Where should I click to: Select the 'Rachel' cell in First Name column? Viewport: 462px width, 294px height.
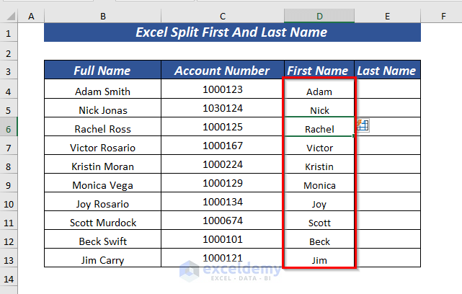(x=319, y=129)
